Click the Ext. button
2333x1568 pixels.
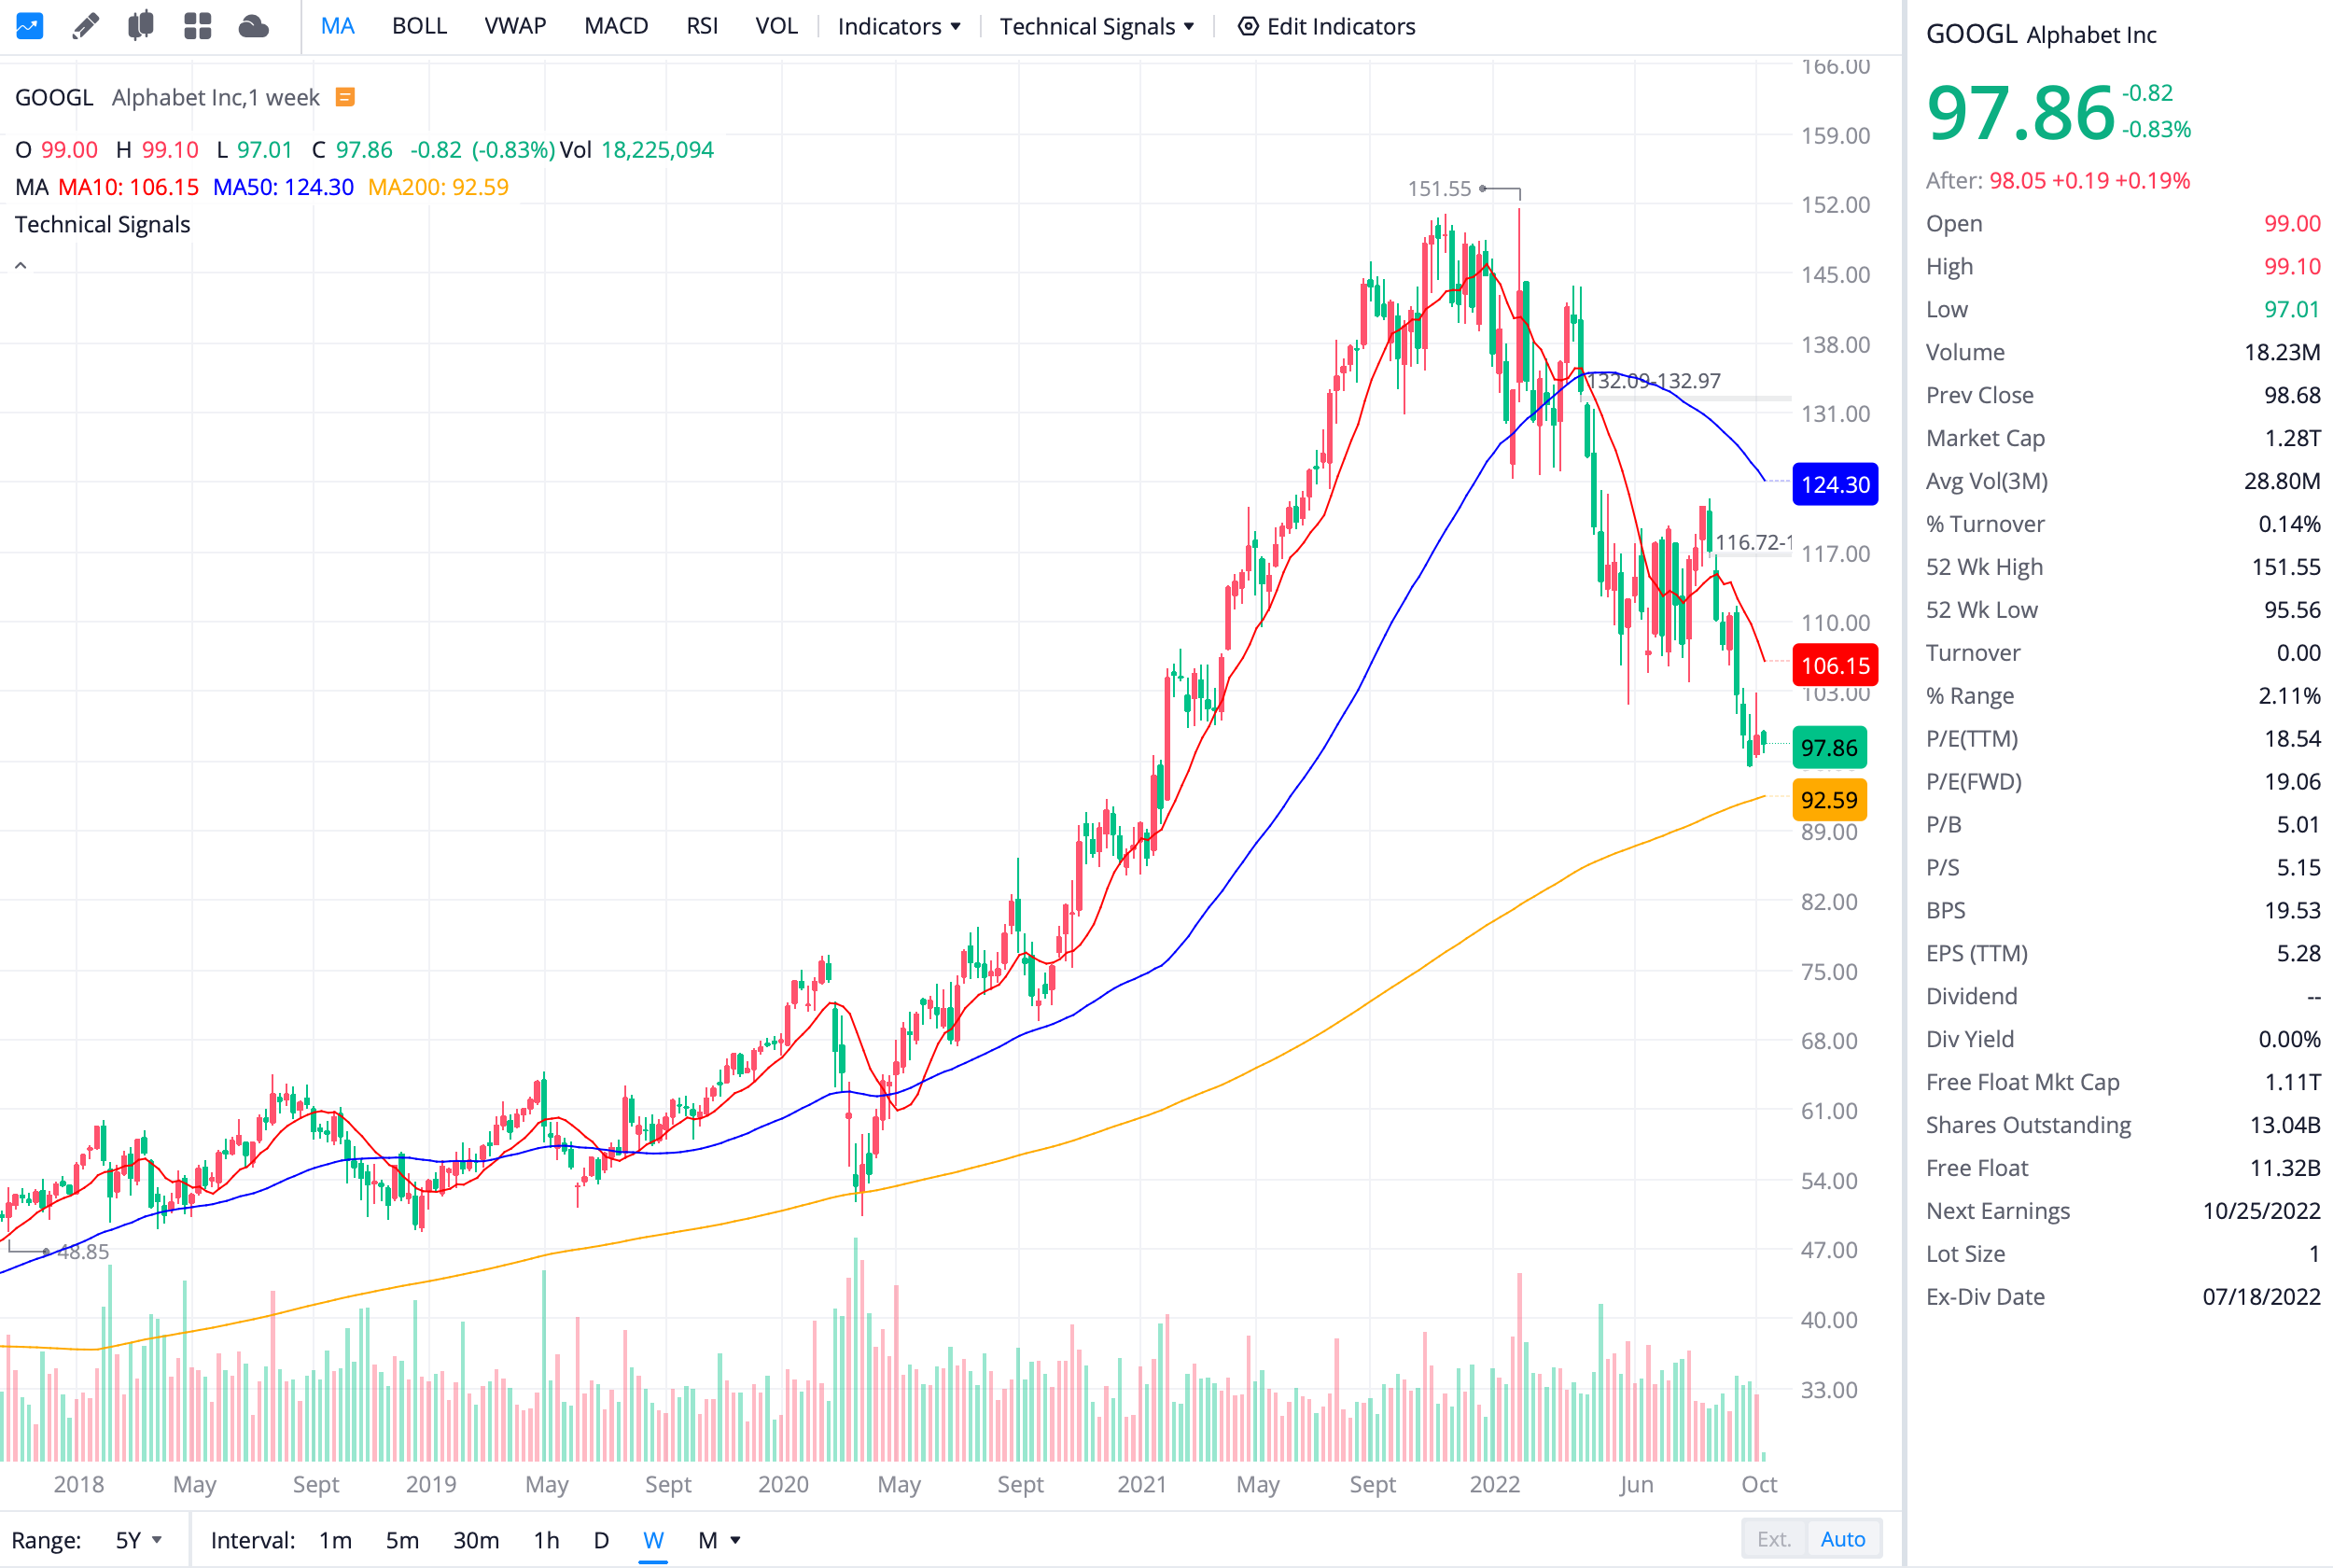click(x=1773, y=1539)
